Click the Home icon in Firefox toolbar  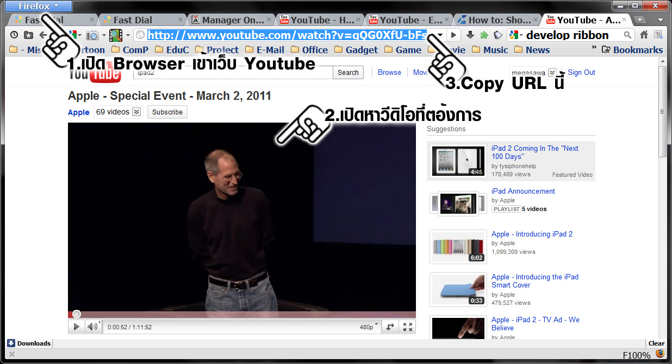(644, 35)
